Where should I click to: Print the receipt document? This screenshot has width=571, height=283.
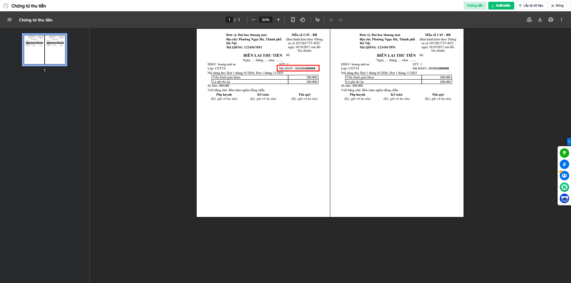click(x=551, y=20)
